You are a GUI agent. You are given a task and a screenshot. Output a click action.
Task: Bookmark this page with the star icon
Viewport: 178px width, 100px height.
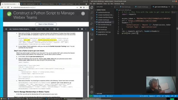pyautogui.click(x=77, y=7)
